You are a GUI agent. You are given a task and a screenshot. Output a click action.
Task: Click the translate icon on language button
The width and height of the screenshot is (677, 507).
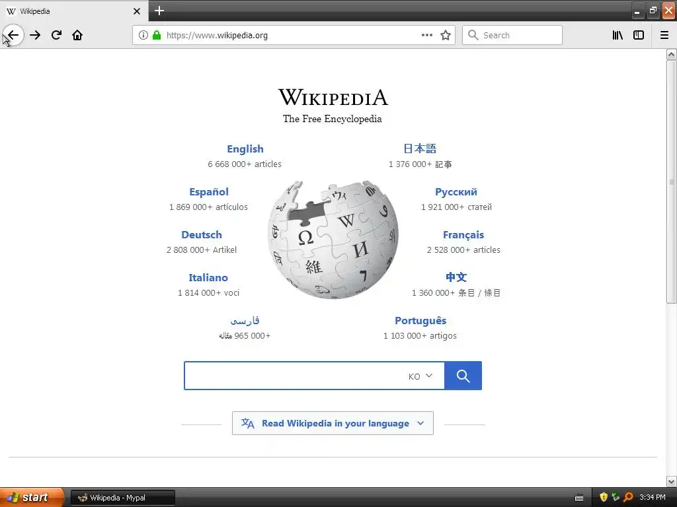(247, 423)
